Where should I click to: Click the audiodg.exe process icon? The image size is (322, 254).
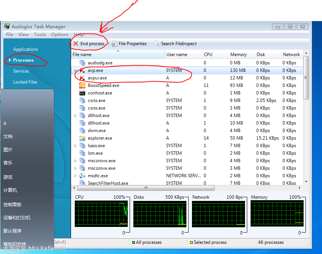82,63
